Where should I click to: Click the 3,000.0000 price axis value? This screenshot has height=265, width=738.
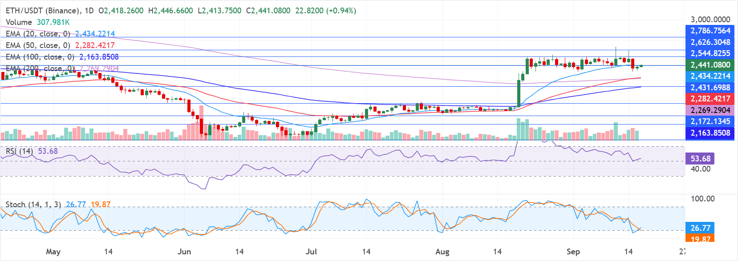(710, 19)
